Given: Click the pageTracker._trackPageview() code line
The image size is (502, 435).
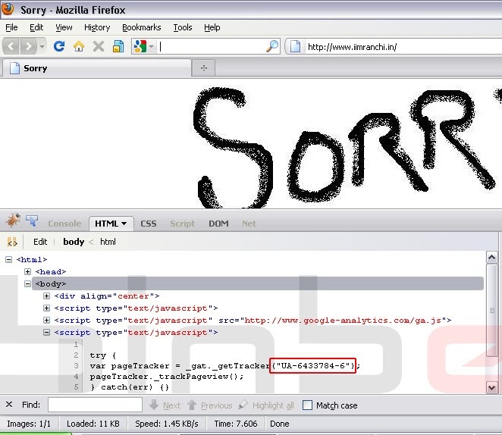Looking at the screenshot, I should 167,377.
